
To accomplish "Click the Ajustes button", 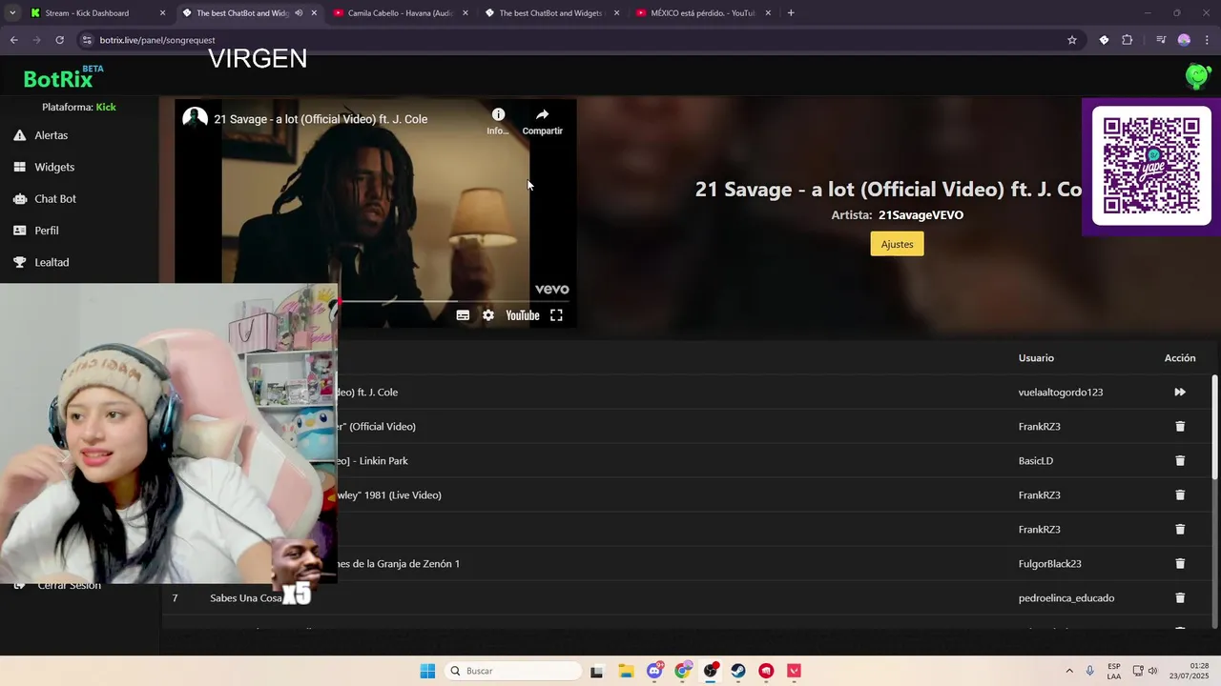I will [x=897, y=244].
